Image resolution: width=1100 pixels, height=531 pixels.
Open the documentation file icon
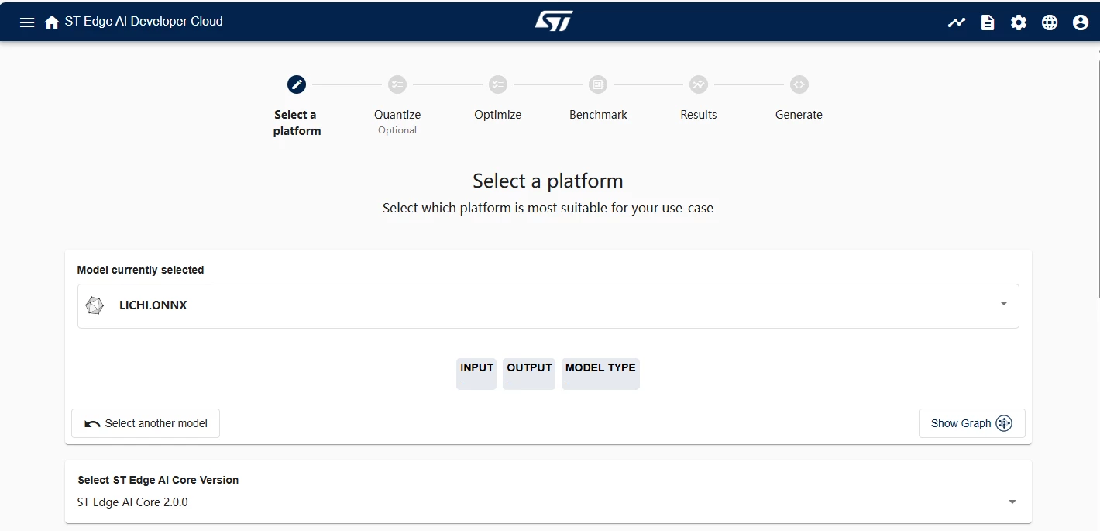[988, 22]
